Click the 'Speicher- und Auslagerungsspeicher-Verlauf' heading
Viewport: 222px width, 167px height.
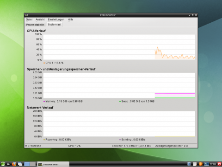click(61, 69)
